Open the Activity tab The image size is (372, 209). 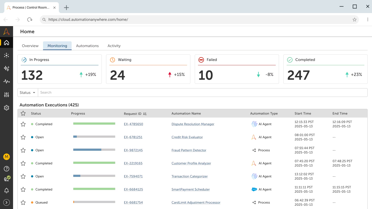pos(114,46)
